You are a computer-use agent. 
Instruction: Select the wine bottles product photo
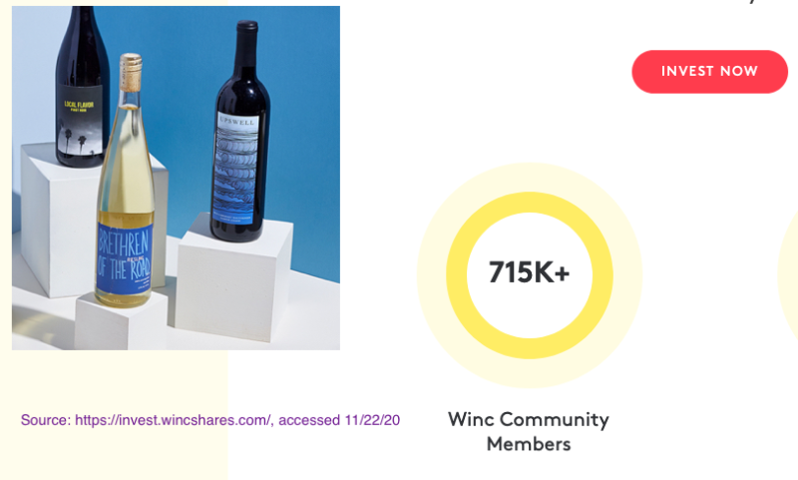[176, 178]
